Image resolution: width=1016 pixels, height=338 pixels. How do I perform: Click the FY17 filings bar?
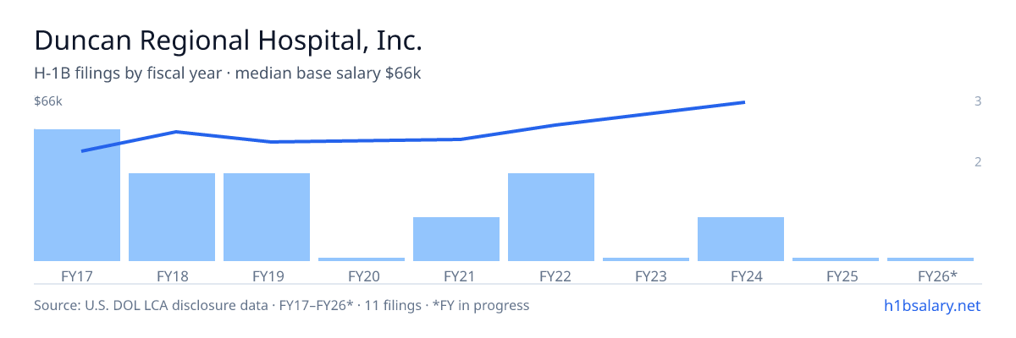[77, 195]
